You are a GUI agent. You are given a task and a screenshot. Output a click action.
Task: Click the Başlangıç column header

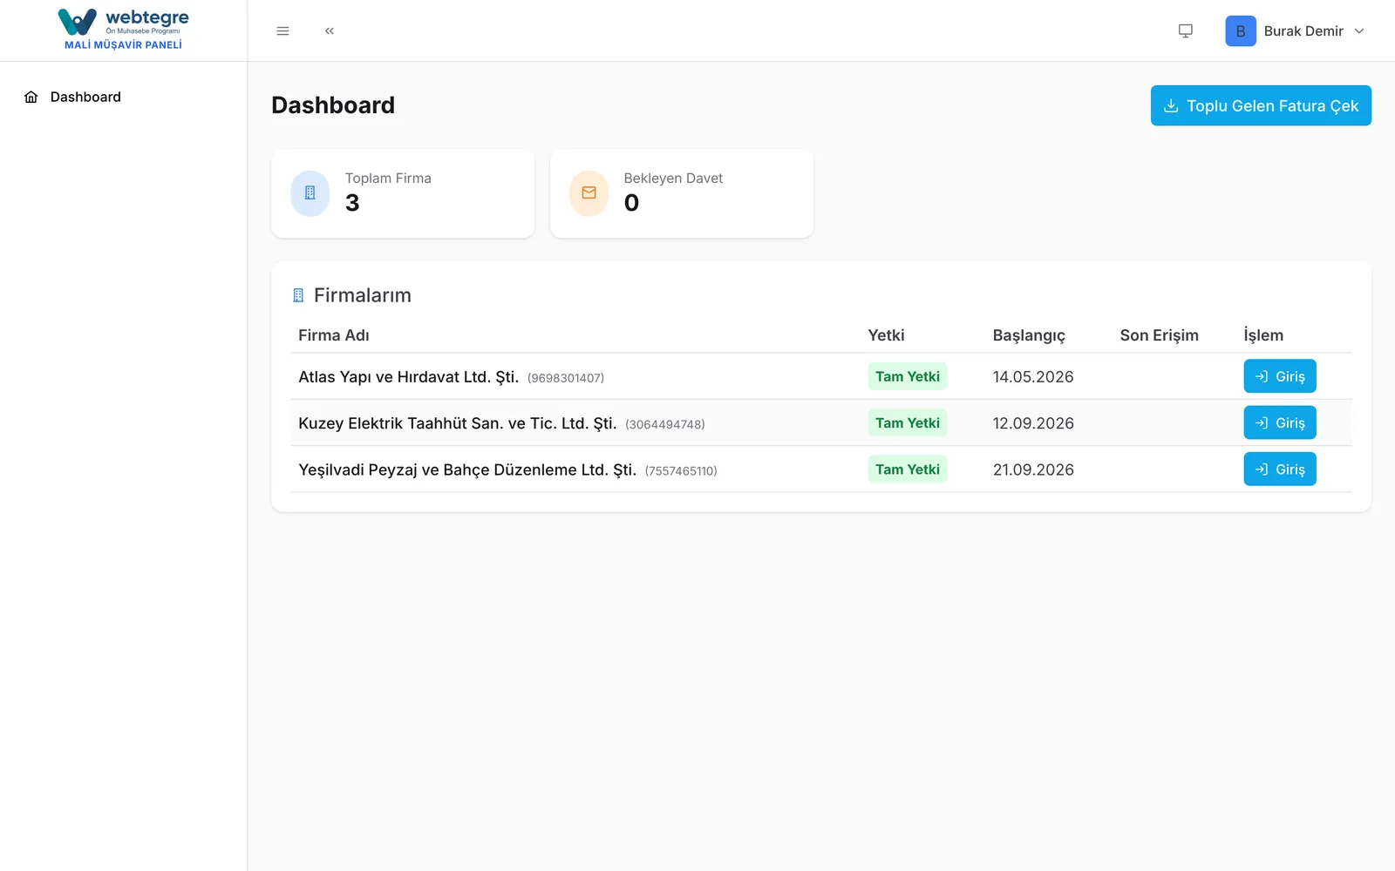tap(1029, 336)
